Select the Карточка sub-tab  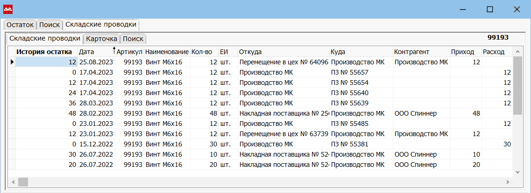[101, 39]
